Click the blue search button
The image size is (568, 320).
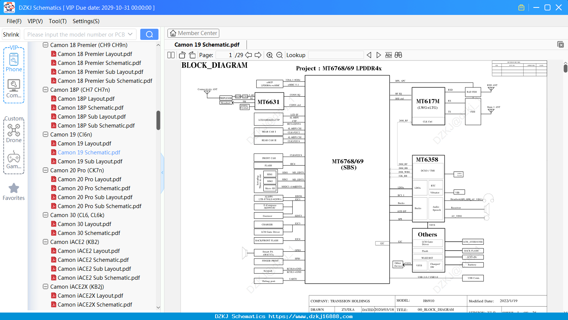click(149, 34)
